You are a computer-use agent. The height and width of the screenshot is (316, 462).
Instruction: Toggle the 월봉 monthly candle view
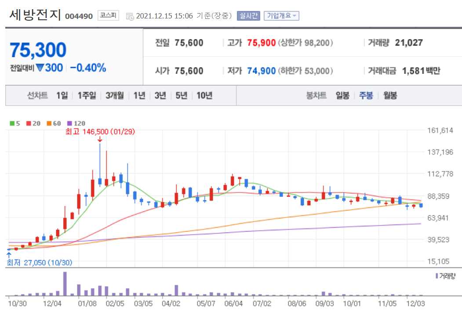pyautogui.click(x=391, y=95)
